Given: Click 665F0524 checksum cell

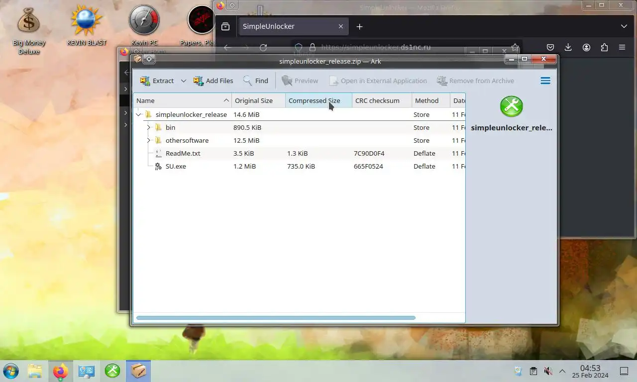Looking at the screenshot, I should point(368,166).
